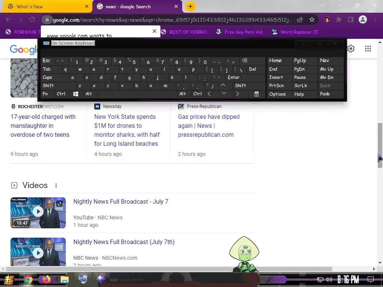Click the Windows logo key on On-Screen Keyboard

point(76,94)
